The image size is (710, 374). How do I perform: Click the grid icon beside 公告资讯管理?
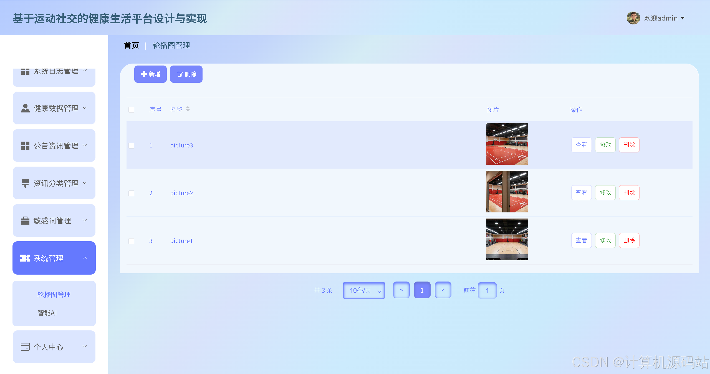[x=25, y=145]
